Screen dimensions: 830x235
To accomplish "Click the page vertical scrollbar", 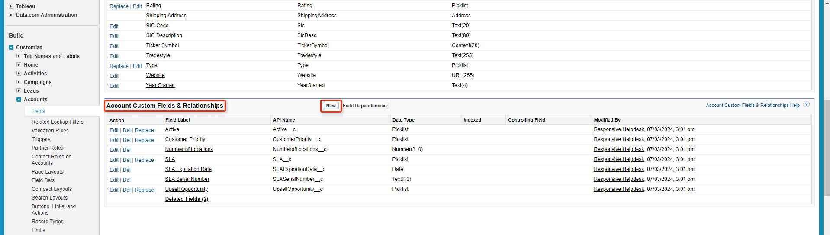I will coord(827,130).
